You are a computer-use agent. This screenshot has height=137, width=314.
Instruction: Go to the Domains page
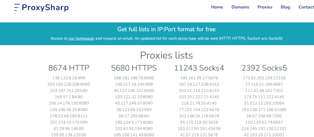[240, 7]
